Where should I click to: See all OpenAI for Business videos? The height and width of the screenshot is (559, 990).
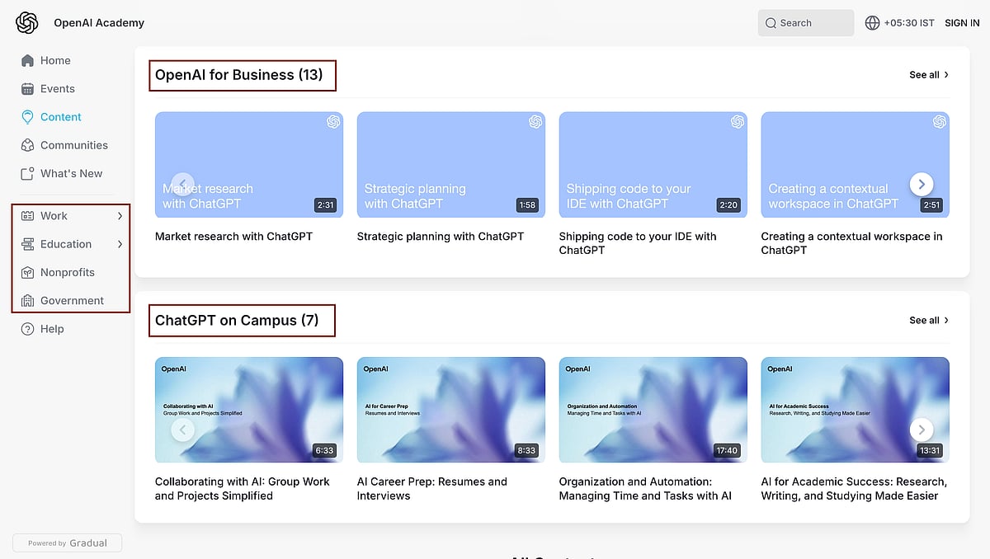click(929, 75)
